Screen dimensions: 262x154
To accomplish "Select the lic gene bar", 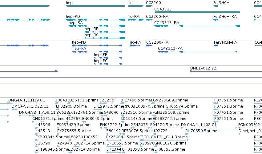I will pyautogui.click(x=136, y=6).
